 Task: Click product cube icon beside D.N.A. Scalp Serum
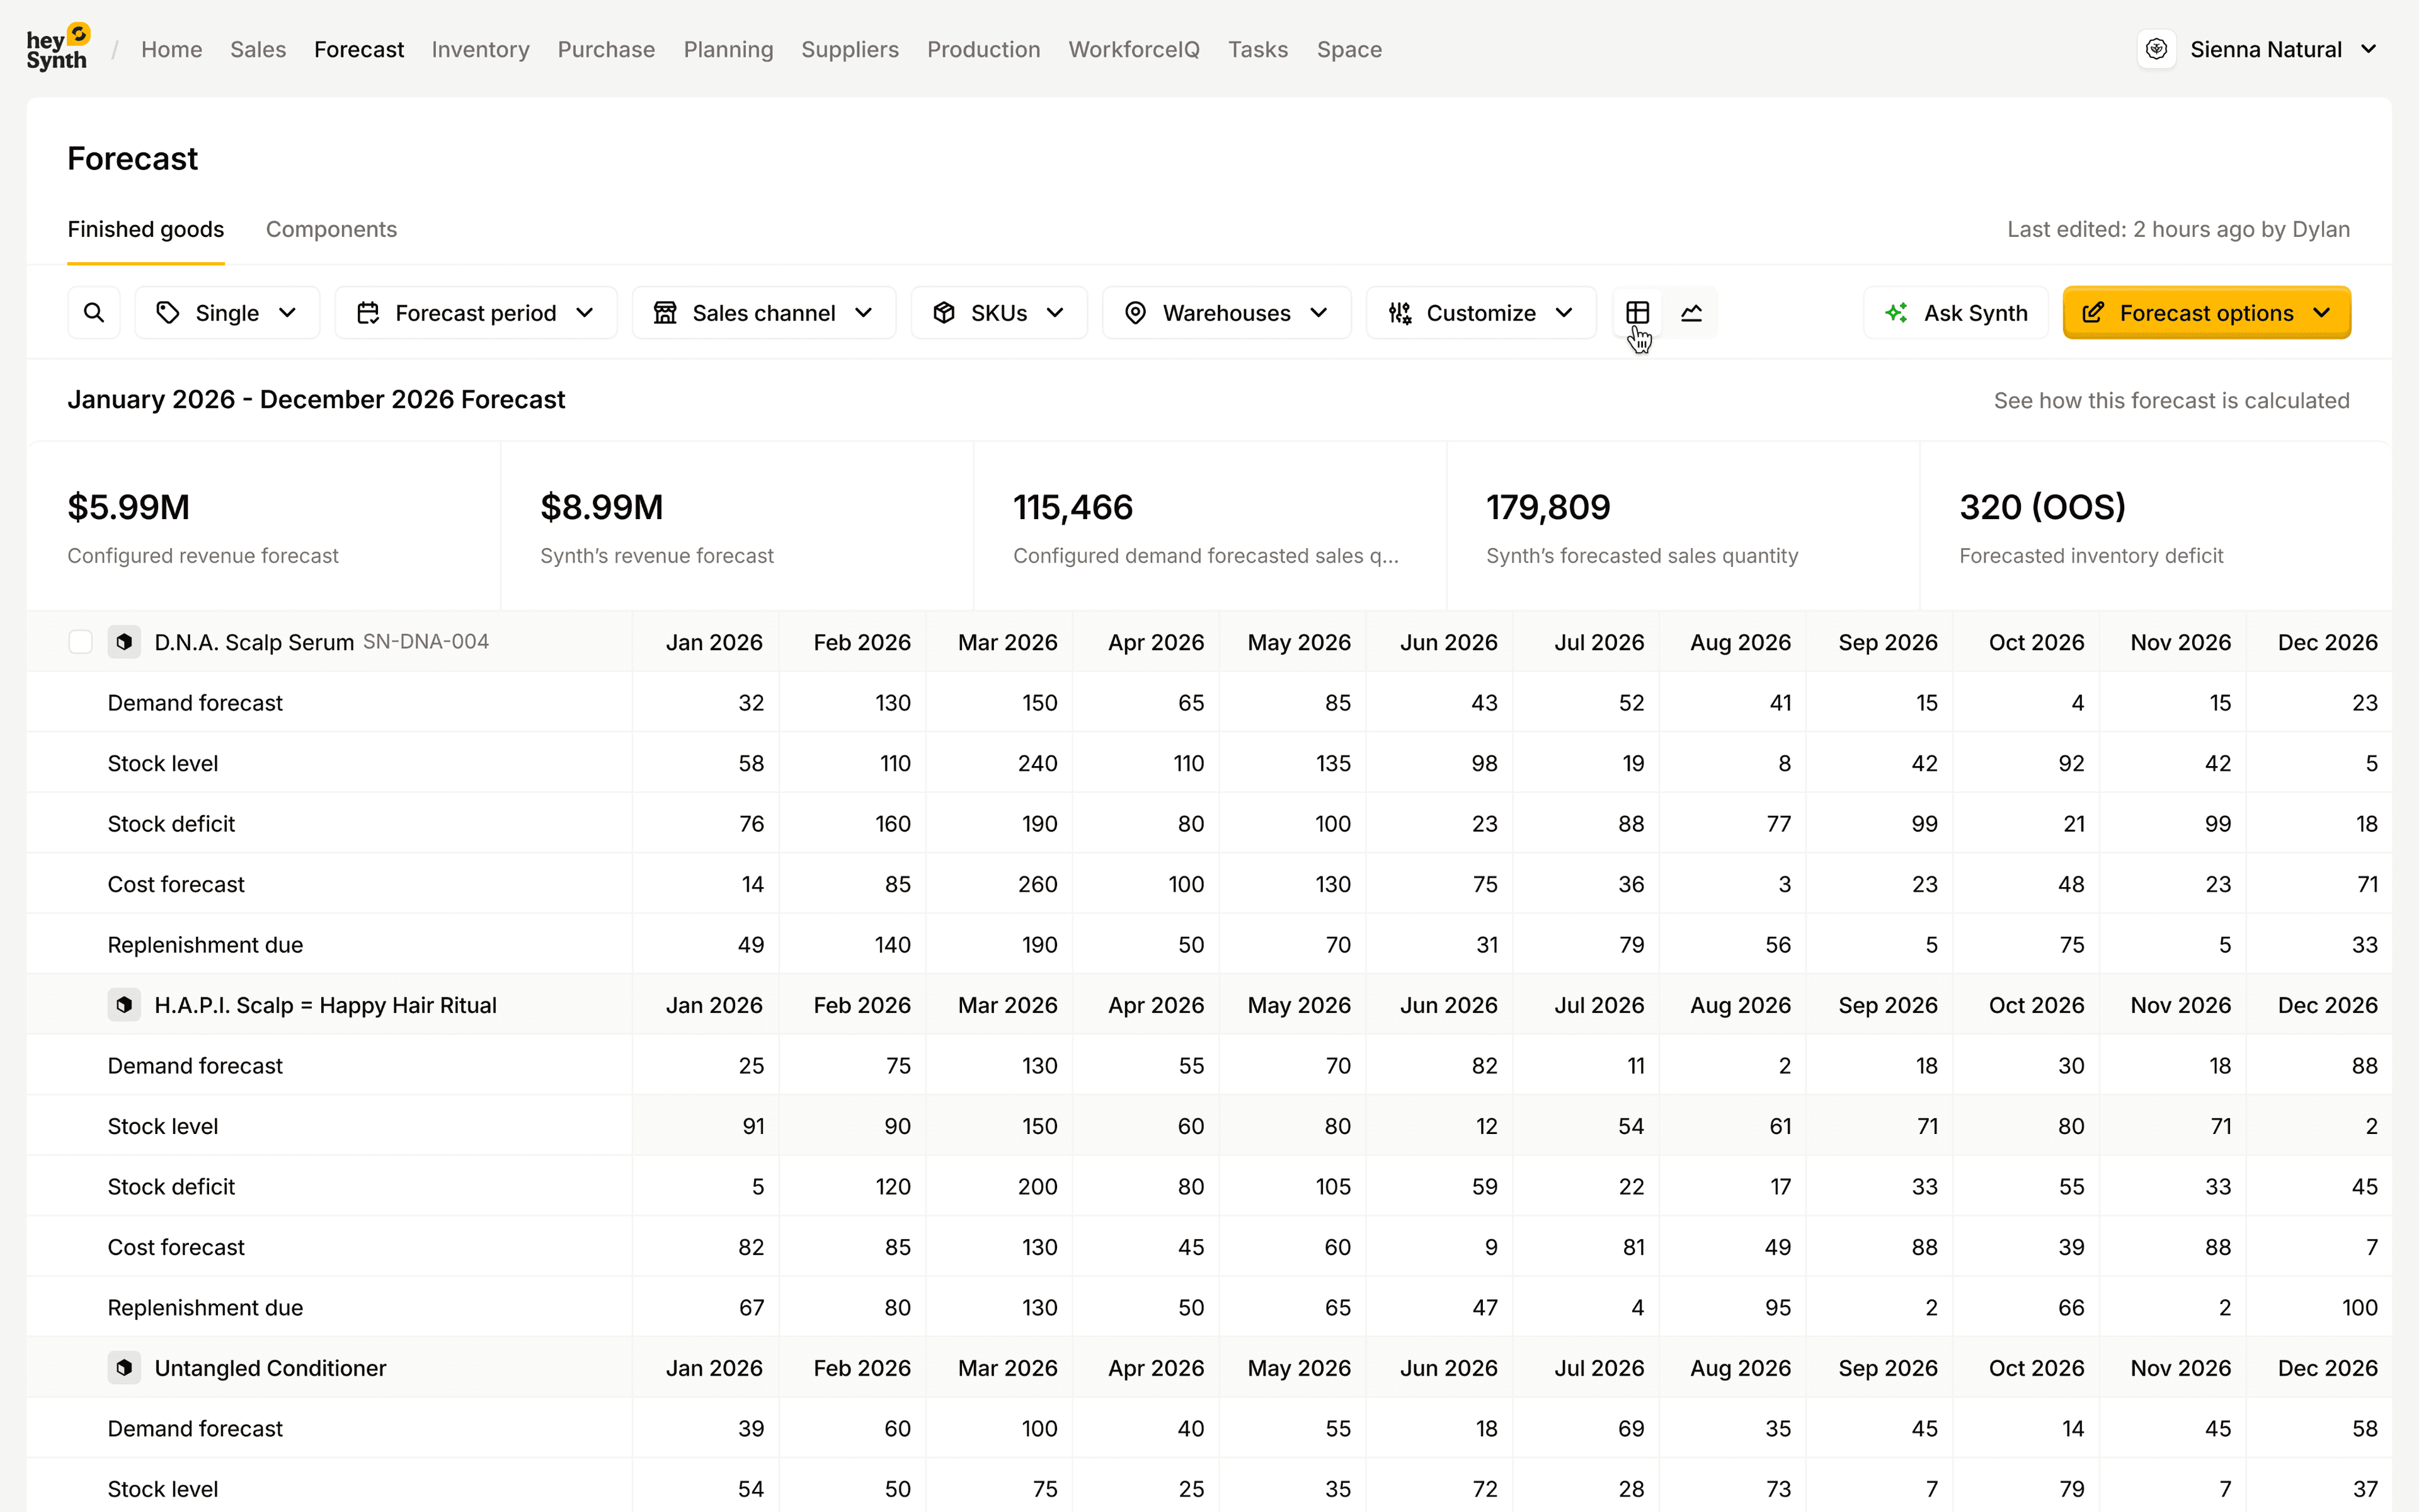point(124,642)
